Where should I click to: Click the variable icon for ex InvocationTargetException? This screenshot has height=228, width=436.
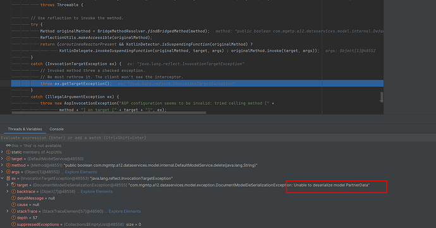tap(8, 178)
